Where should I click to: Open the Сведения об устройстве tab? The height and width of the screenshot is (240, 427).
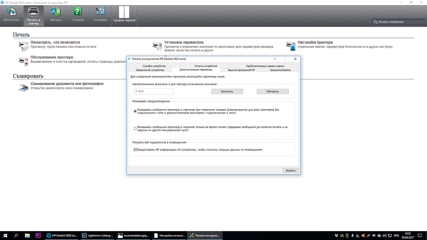[150, 70]
